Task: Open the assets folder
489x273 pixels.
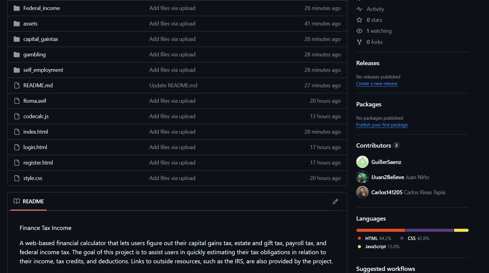Action: click(30, 24)
